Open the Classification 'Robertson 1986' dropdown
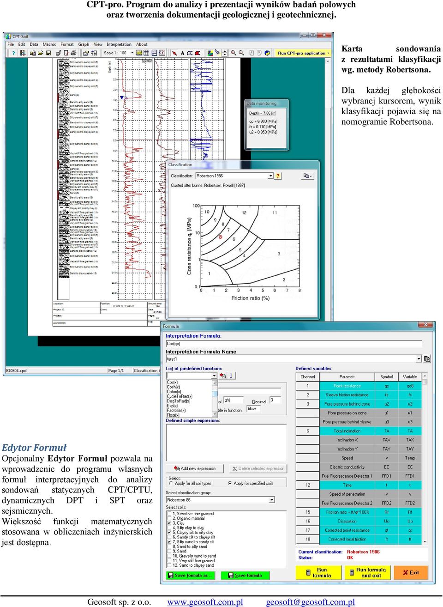Screen dimensions: 443x607 pyautogui.click(x=271, y=176)
